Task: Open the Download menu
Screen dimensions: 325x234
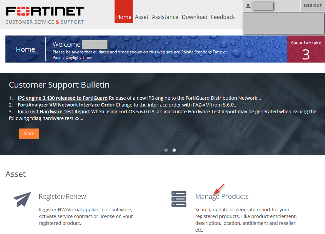Action: (x=195, y=17)
